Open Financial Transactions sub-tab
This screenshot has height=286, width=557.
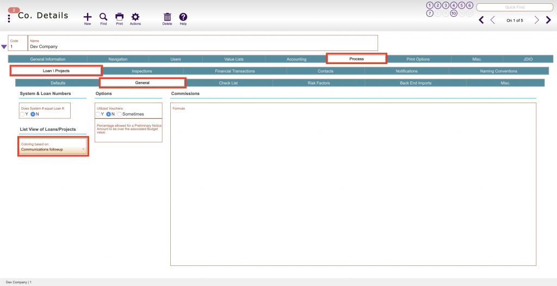click(x=235, y=71)
